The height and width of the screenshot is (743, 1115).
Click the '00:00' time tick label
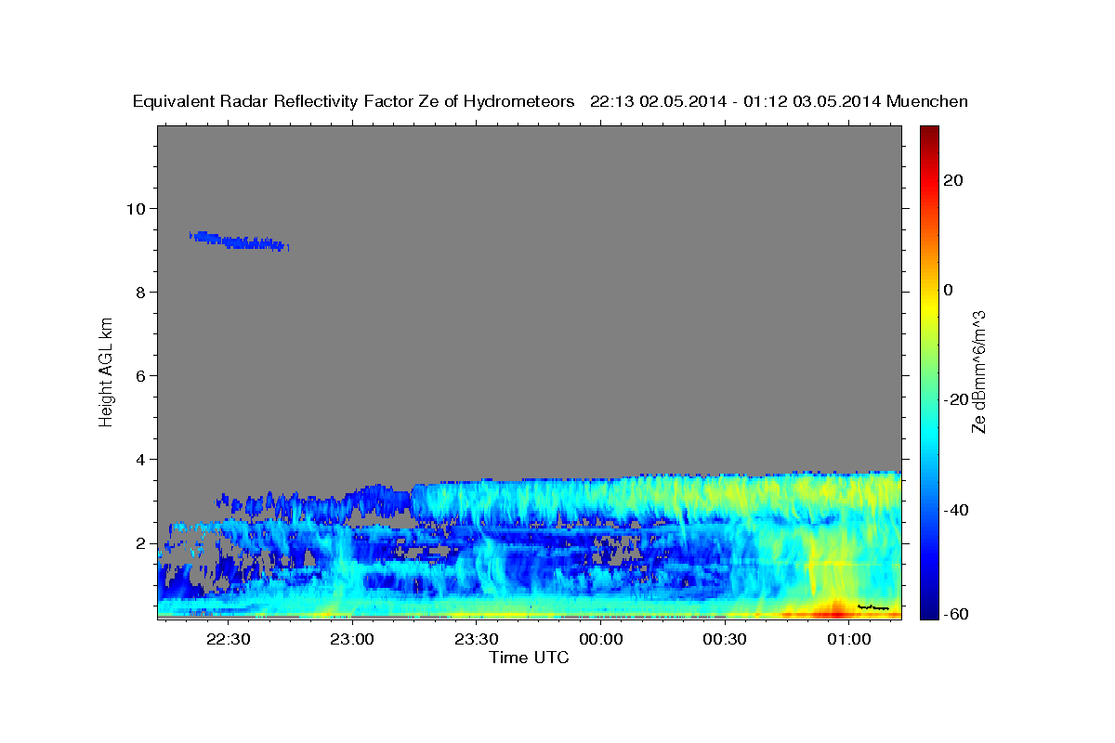(x=600, y=640)
